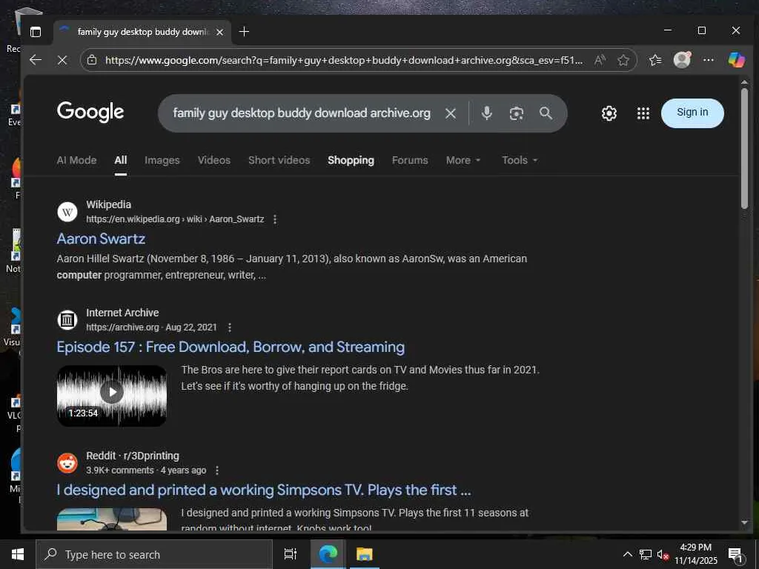The image size is (759, 569).
Task: Go to the Google homepage logo
Action: coord(90,112)
